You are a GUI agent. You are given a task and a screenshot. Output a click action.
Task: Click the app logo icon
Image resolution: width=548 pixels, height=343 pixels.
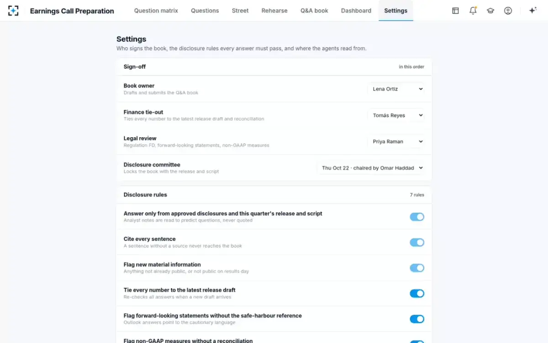13,11
